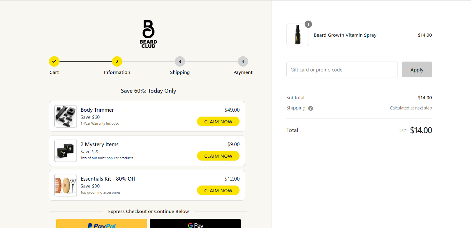Select the Shipping step number 3 circle

point(180,61)
